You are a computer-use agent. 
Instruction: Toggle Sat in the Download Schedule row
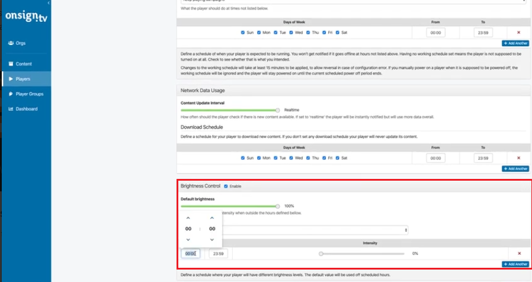point(338,158)
